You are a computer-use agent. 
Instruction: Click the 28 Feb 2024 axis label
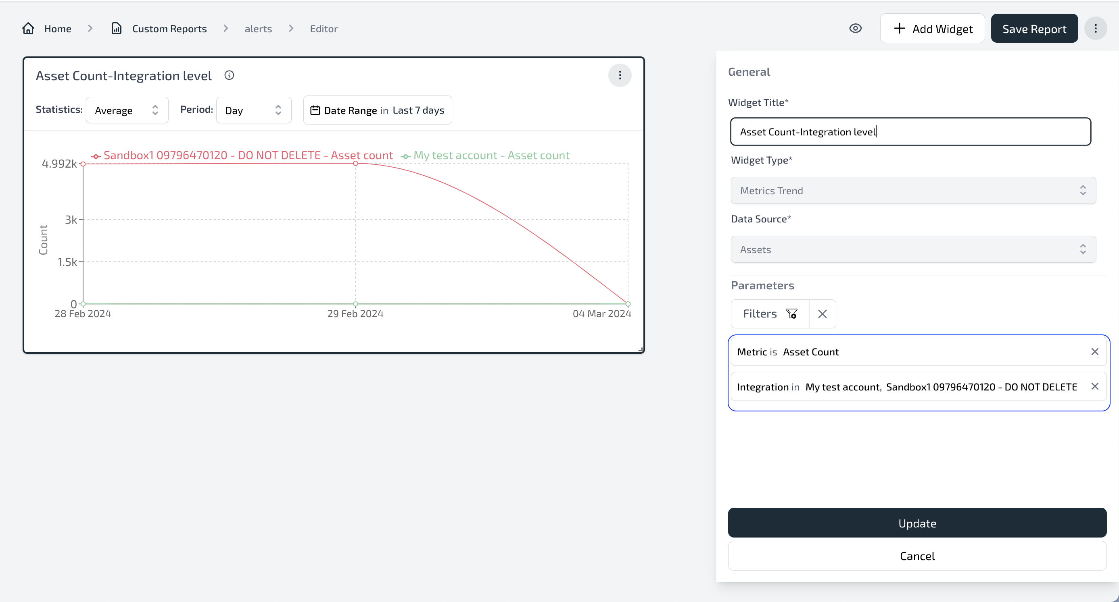(x=83, y=314)
